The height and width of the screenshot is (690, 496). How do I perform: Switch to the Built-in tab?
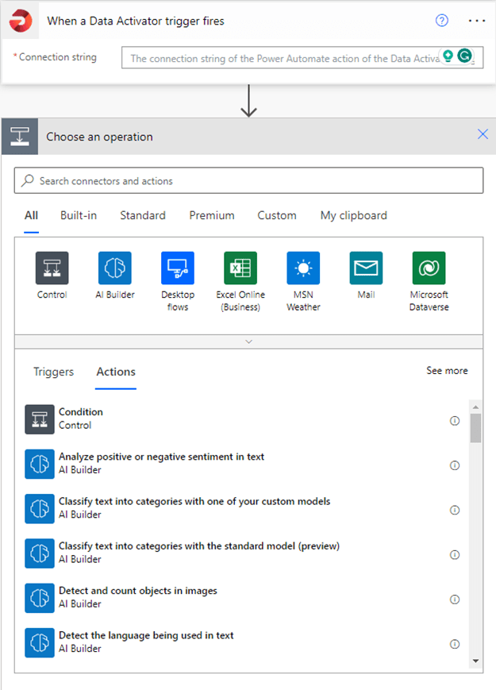79,215
